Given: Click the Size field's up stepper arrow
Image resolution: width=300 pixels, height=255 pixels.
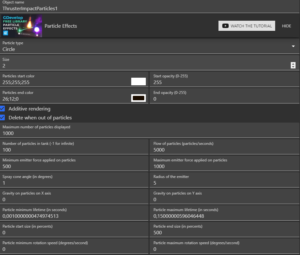Looking at the screenshot, I should 293,64.
